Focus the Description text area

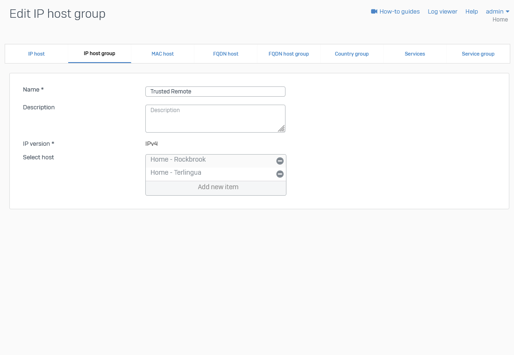tap(215, 119)
